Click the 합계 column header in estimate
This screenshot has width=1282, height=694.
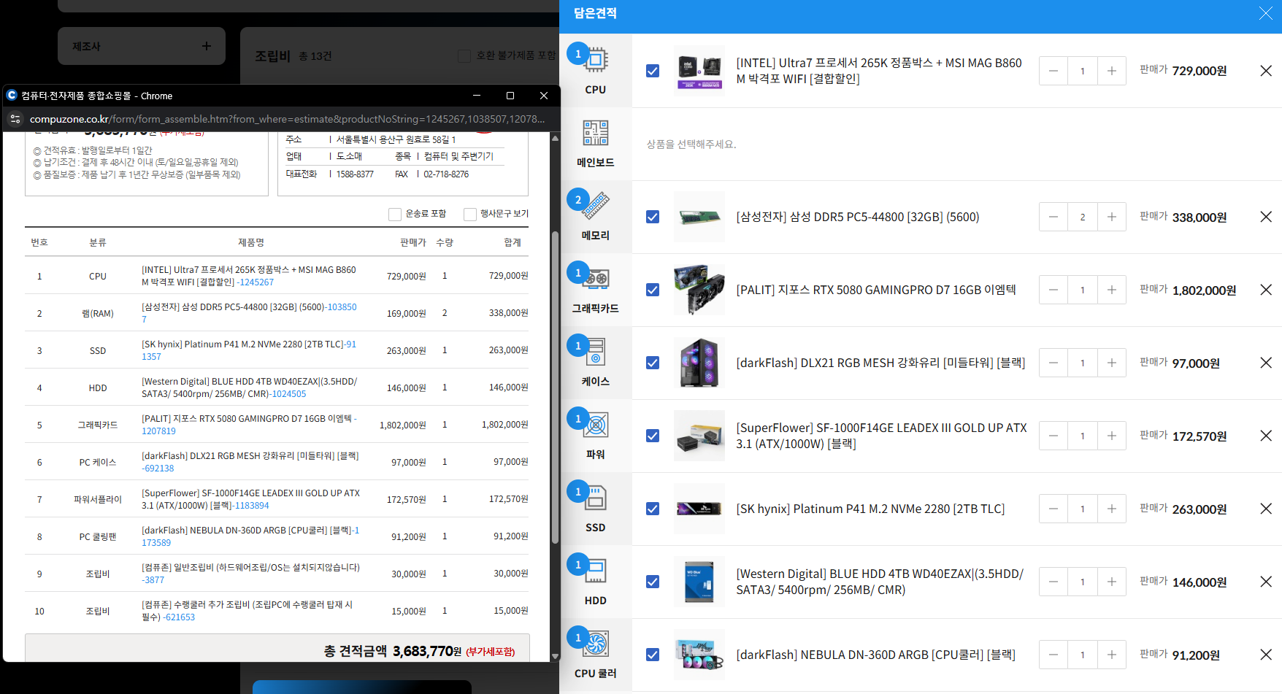[x=513, y=242]
